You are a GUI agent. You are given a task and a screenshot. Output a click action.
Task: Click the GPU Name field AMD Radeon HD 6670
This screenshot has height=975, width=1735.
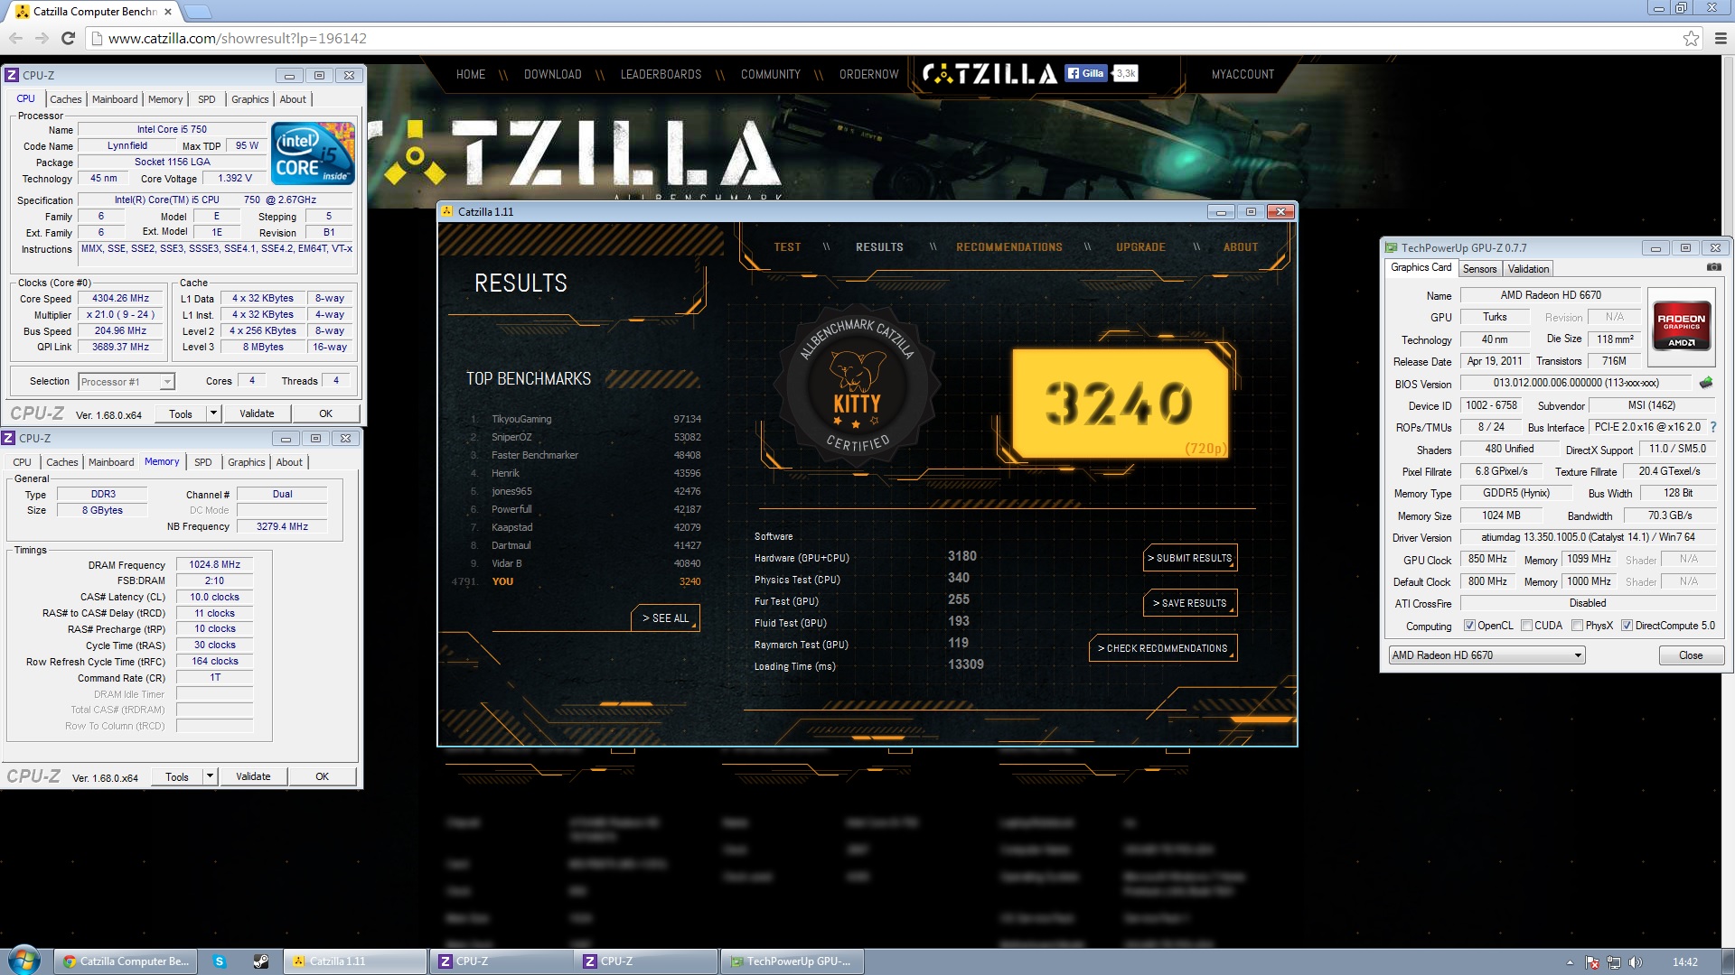pos(1550,295)
